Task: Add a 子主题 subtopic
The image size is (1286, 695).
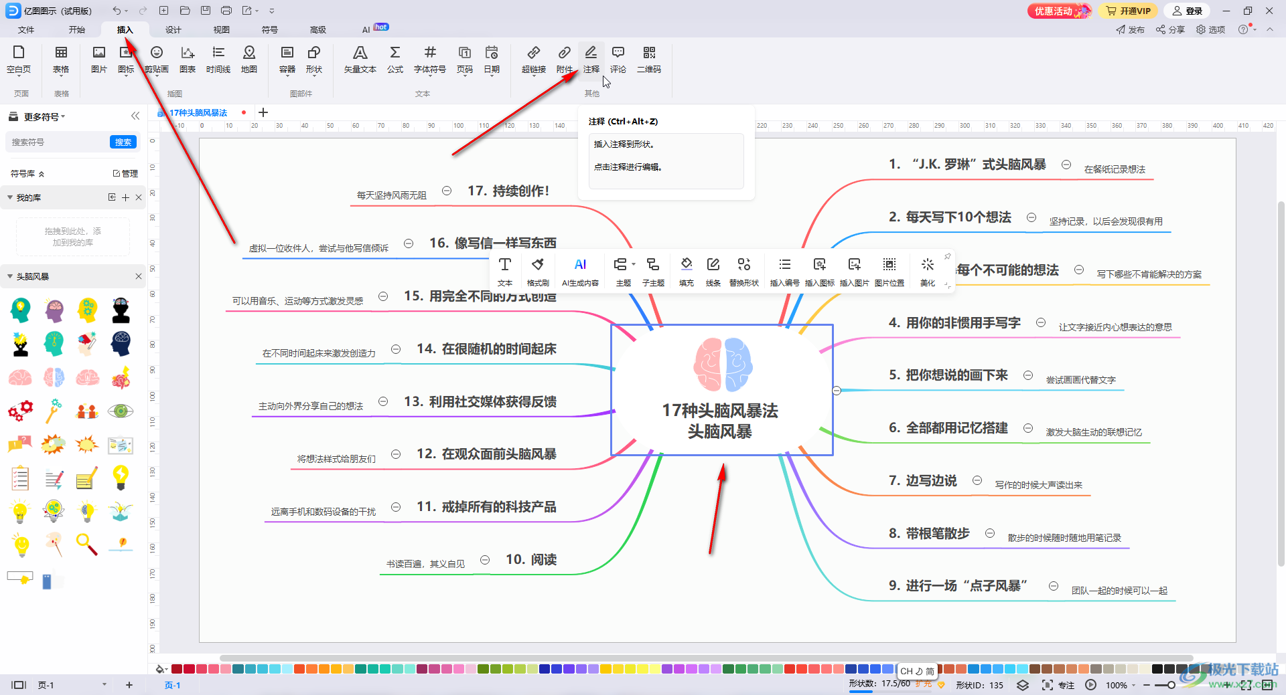Action: pos(653,272)
